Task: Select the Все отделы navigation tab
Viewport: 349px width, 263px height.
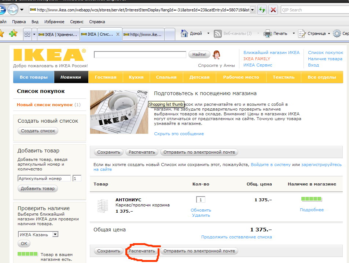Action: [x=322, y=77]
